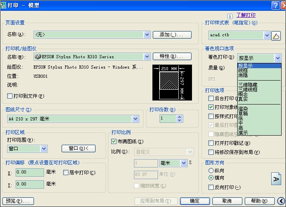
Task: Click 预览(P) preview button
Action: [x=18, y=201]
